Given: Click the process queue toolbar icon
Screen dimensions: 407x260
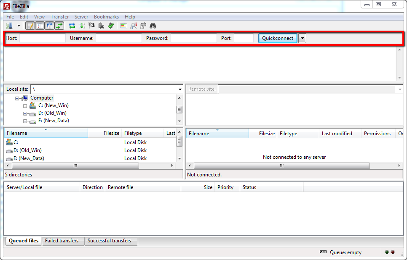Looking at the screenshot, I should tap(82, 26).
